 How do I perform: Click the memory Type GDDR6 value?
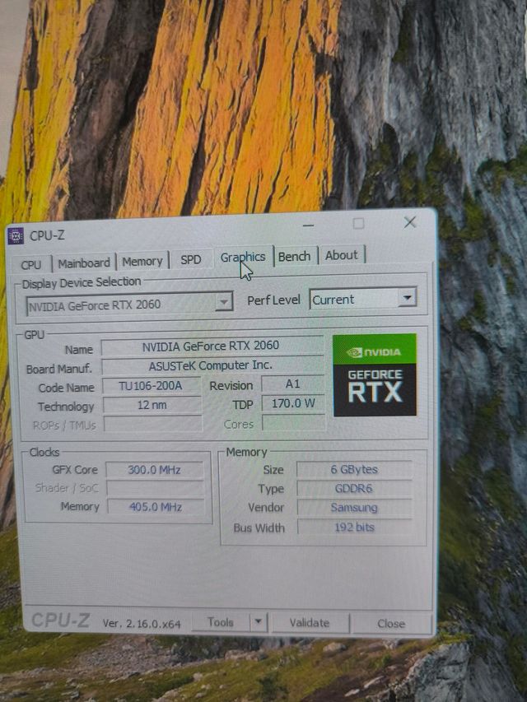354,489
